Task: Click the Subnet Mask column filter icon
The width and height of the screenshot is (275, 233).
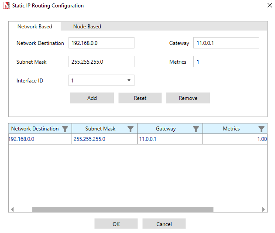Action: coord(131,129)
